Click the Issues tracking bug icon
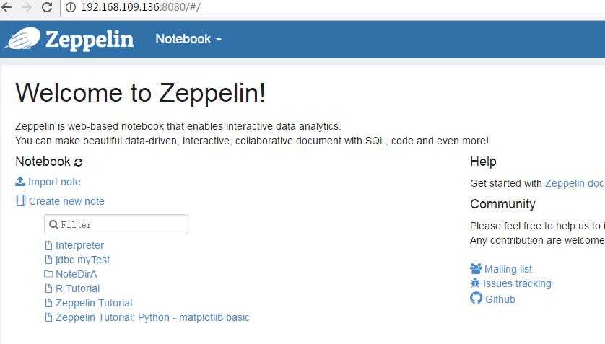Image resolution: width=605 pixels, height=344 pixels. click(475, 283)
